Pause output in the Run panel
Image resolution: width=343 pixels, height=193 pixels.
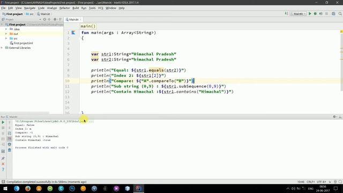[3, 133]
